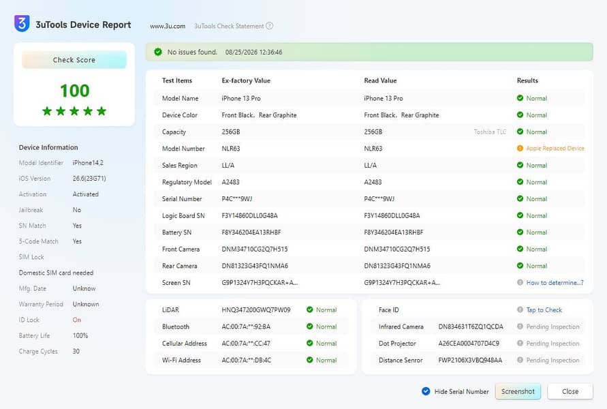
Task: Click the Battery Life value 100%
Action: (80, 335)
